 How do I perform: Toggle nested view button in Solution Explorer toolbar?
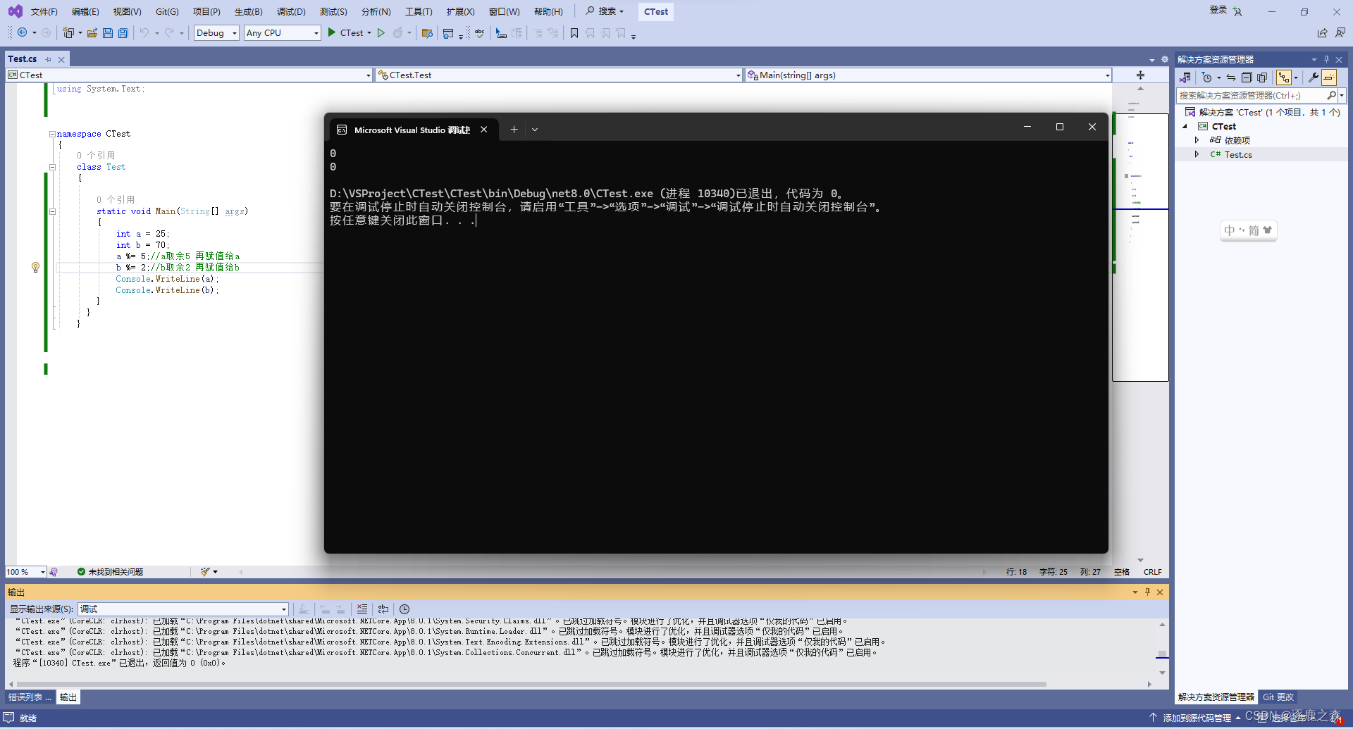(x=1284, y=77)
